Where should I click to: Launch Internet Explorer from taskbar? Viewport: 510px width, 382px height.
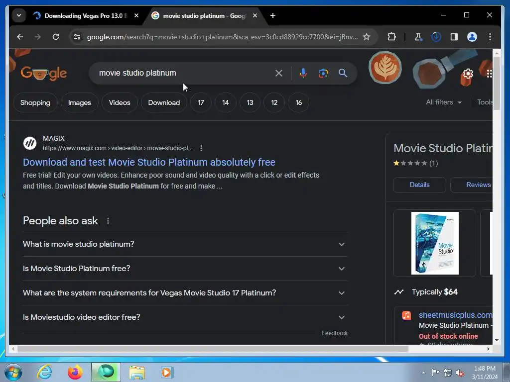44,372
